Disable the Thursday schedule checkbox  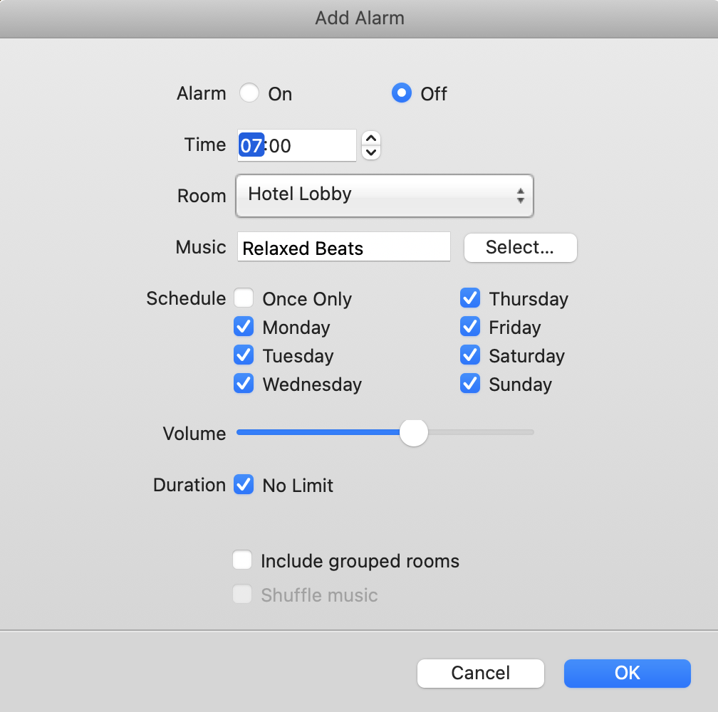pos(470,298)
